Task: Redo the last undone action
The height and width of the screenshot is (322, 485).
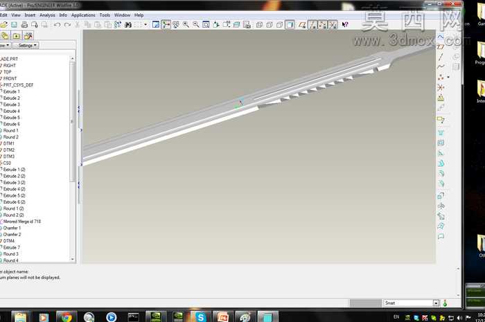Action: [x=67, y=25]
